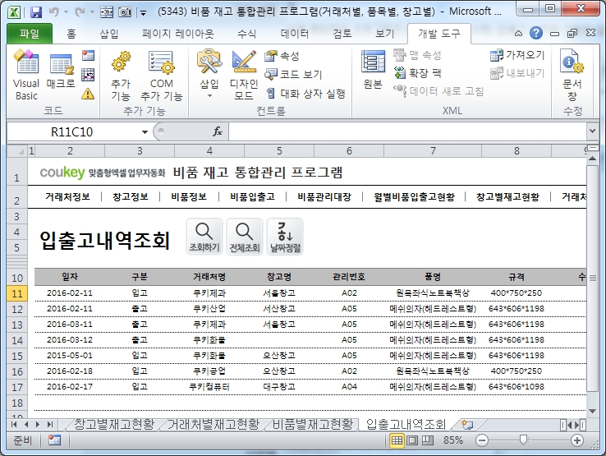Open Customize Quick Access Toolbar dropdown
The height and width of the screenshot is (456, 606).
point(143,13)
